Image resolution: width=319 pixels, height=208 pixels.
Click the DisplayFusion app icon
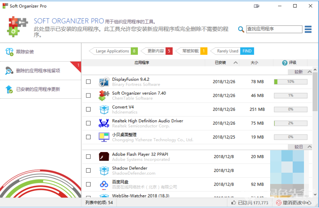(x=104, y=82)
